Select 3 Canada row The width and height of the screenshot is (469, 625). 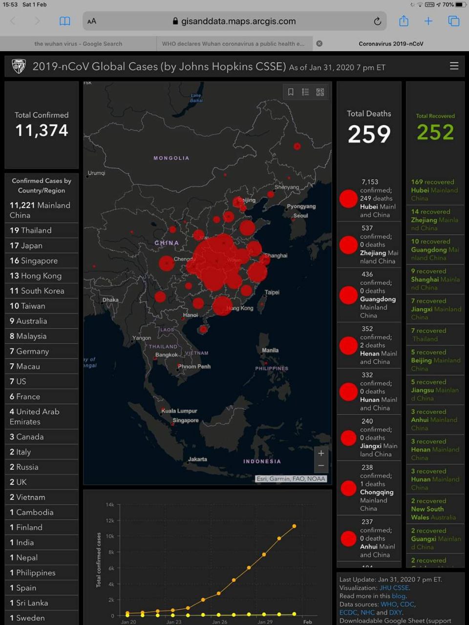click(42, 437)
